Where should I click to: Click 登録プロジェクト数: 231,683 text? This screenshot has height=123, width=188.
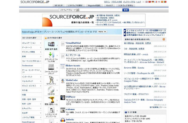coord(136,116)
